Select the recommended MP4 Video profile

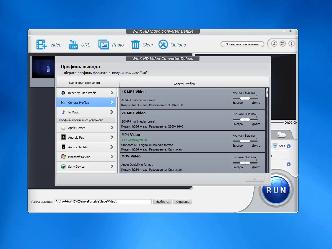coord(193,142)
